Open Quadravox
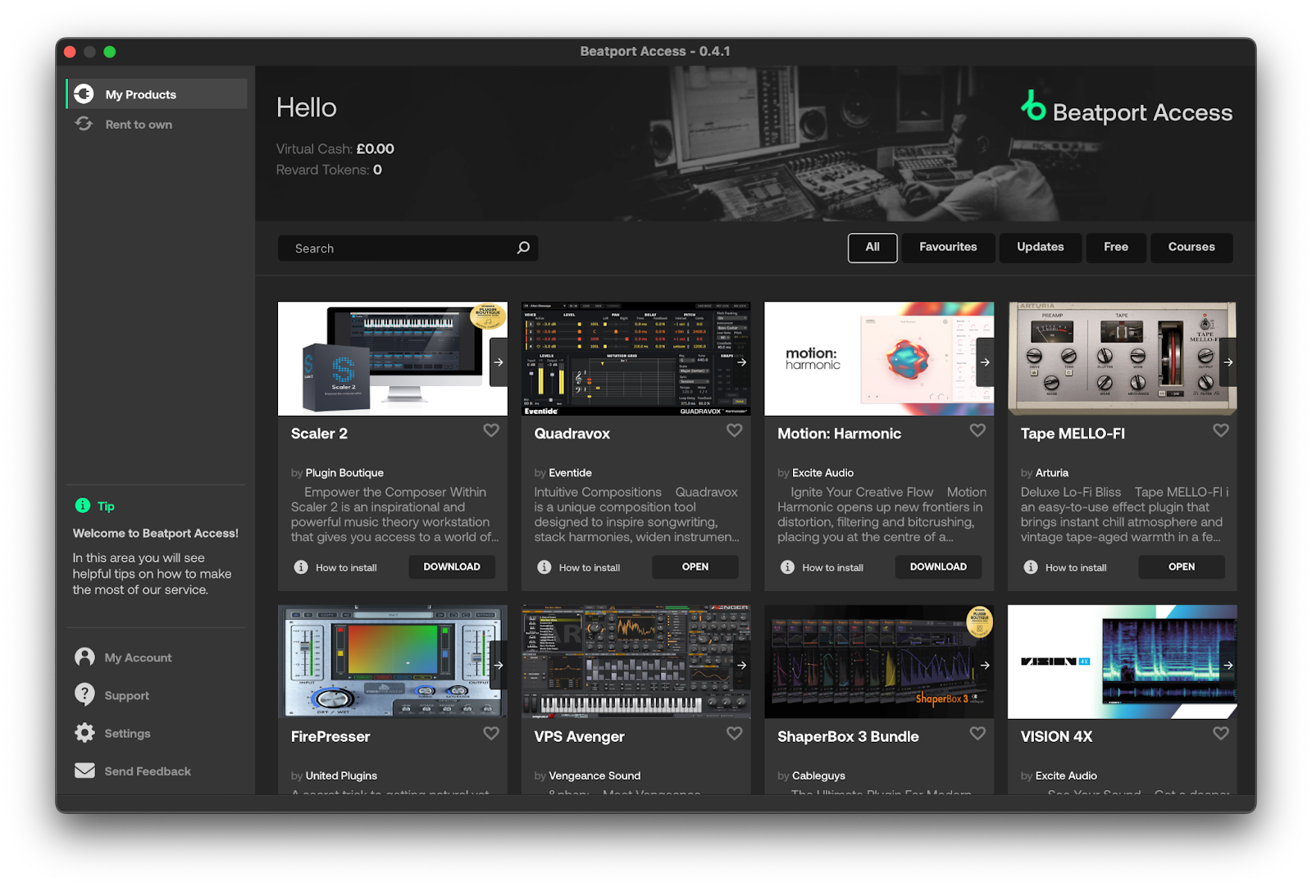Screen dimensions: 1312x887 coord(695,567)
